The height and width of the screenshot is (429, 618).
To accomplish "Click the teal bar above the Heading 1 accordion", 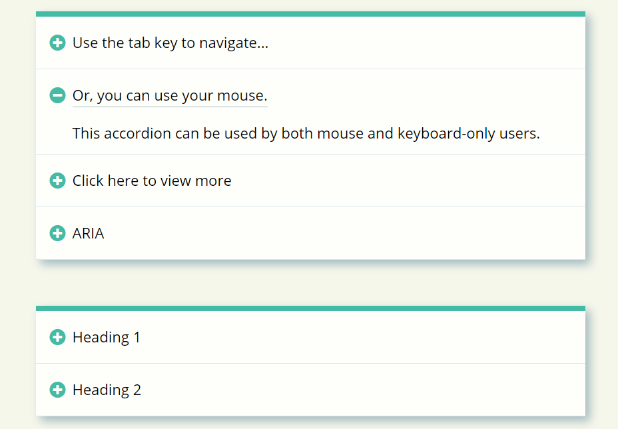I will (x=310, y=308).
